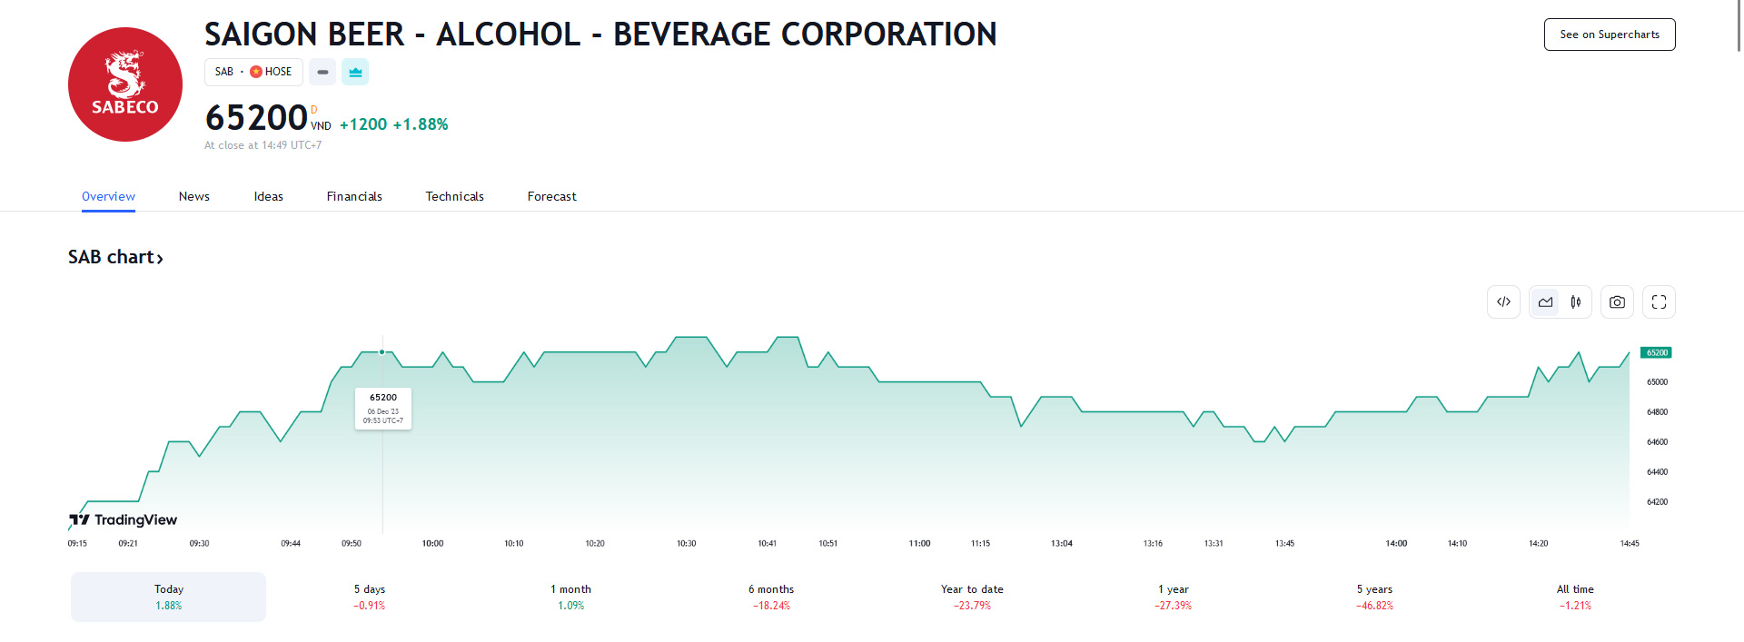
Task: Click the page vertical scrollbar
Action: (x=1739, y=27)
